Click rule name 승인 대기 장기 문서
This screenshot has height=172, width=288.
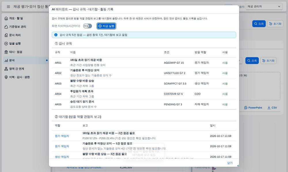coord(82,102)
